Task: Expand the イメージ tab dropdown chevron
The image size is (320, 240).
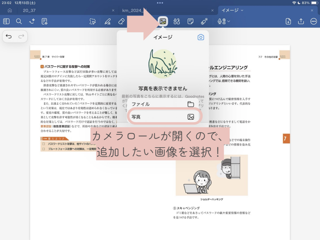Action: [242, 10]
